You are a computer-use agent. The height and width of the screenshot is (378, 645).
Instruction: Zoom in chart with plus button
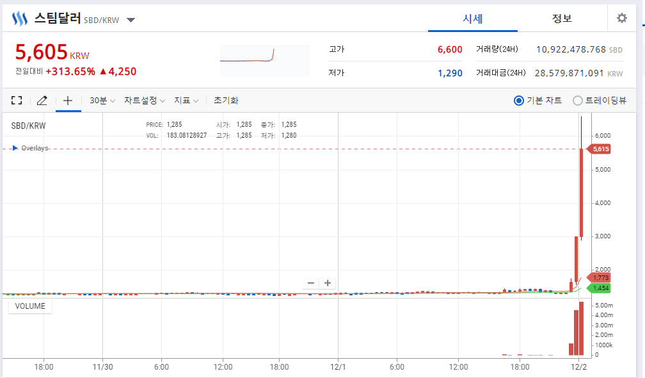coord(328,283)
